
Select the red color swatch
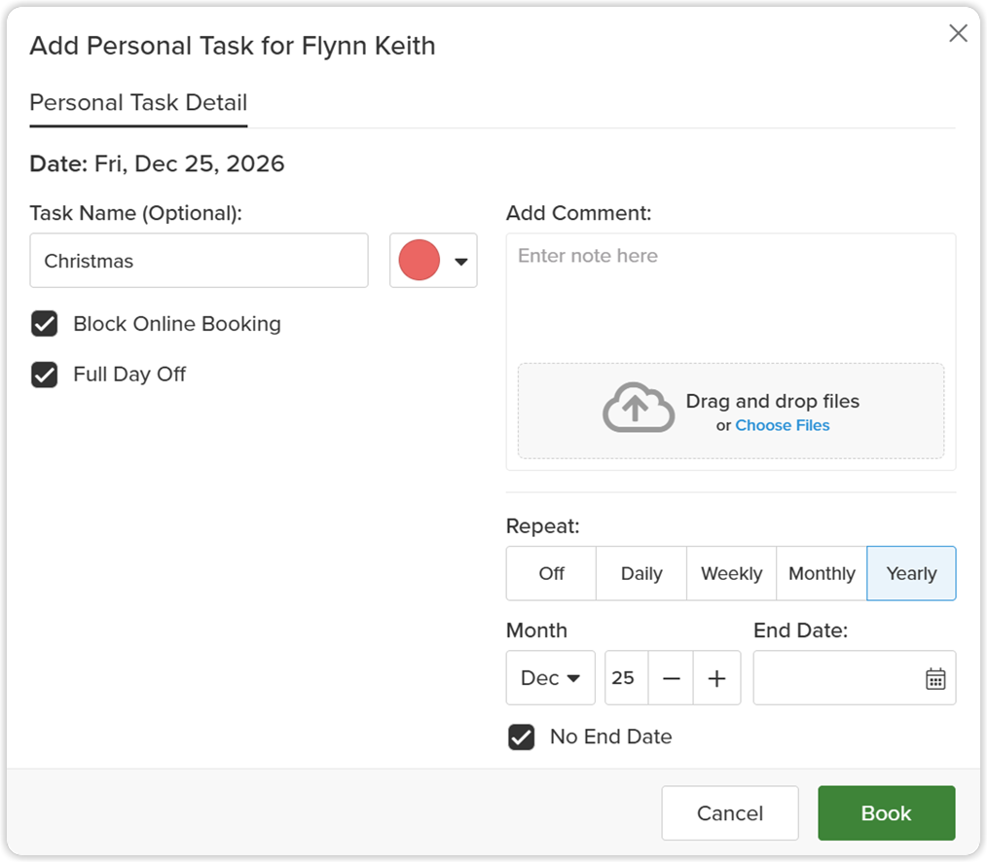coord(419,260)
